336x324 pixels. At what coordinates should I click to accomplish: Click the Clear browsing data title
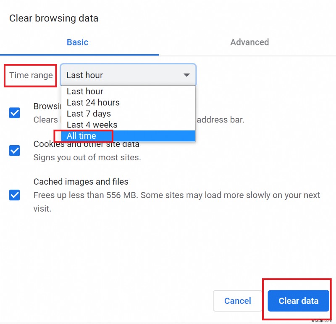coord(54,18)
